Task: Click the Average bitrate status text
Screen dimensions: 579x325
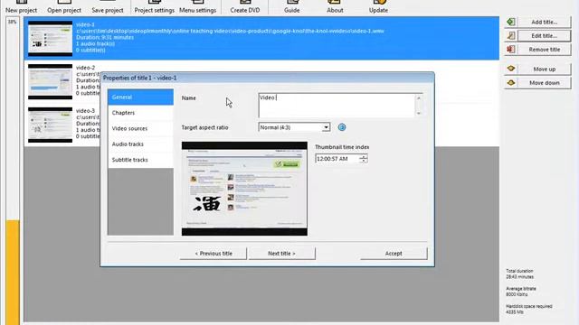Action: click(521, 292)
